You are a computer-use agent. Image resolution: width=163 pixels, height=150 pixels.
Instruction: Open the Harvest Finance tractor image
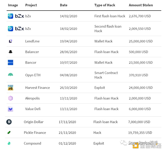point(11,88)
